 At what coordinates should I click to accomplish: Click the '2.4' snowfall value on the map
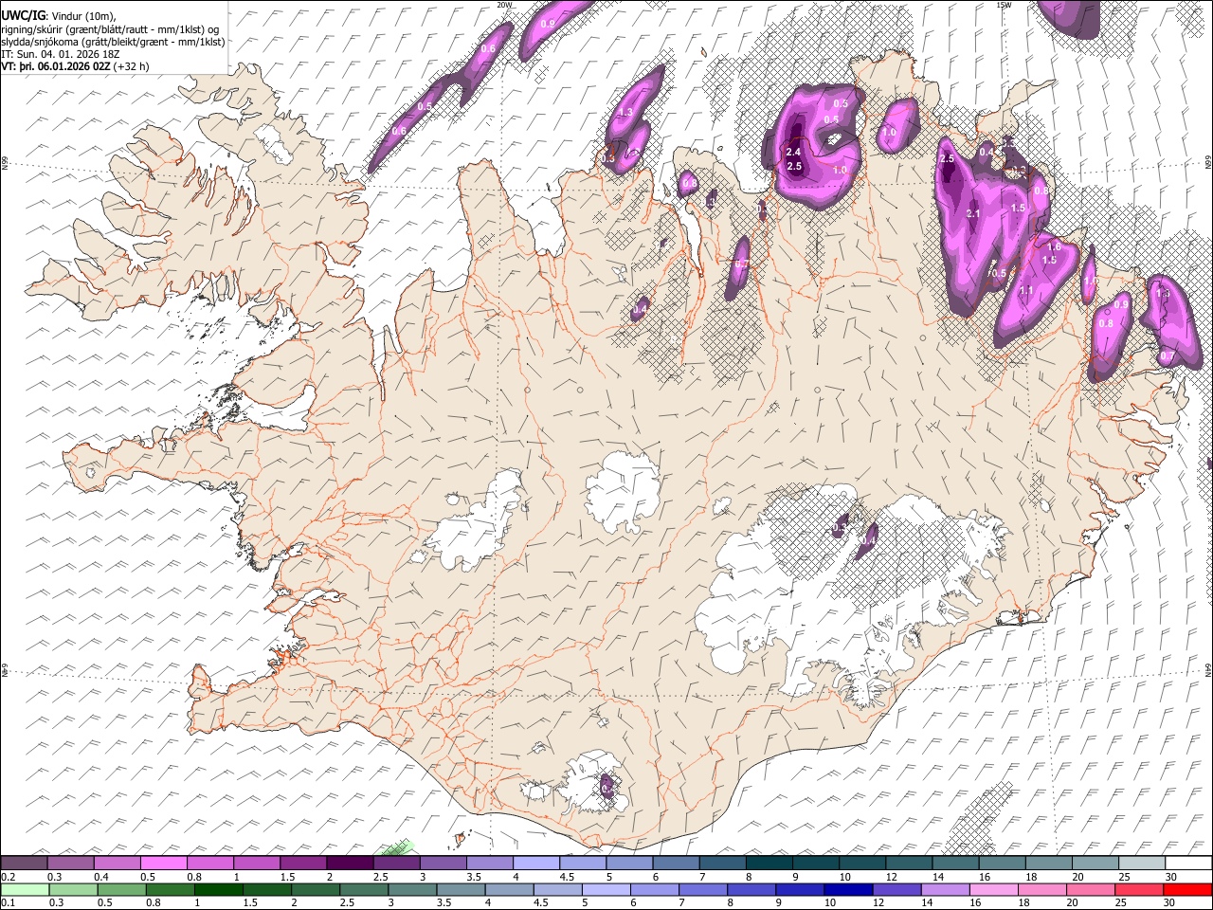tap(794, 152)
